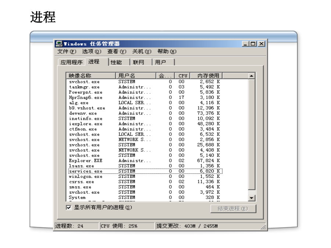331x248 pixels.
Task: Select the 进程 tab
Action: tap(96, 62)
